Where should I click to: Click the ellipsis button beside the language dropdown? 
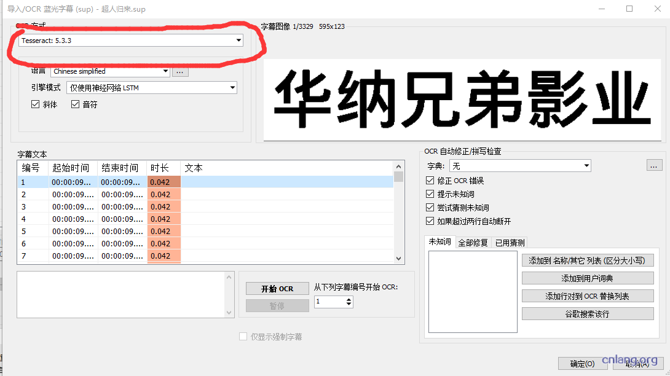click(x=180, y=71)
